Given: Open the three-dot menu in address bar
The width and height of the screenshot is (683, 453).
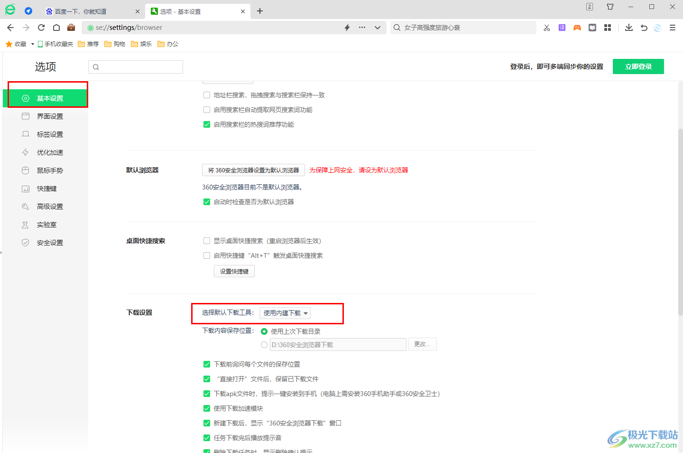Looking at the screenshot, I should [362, 28].
